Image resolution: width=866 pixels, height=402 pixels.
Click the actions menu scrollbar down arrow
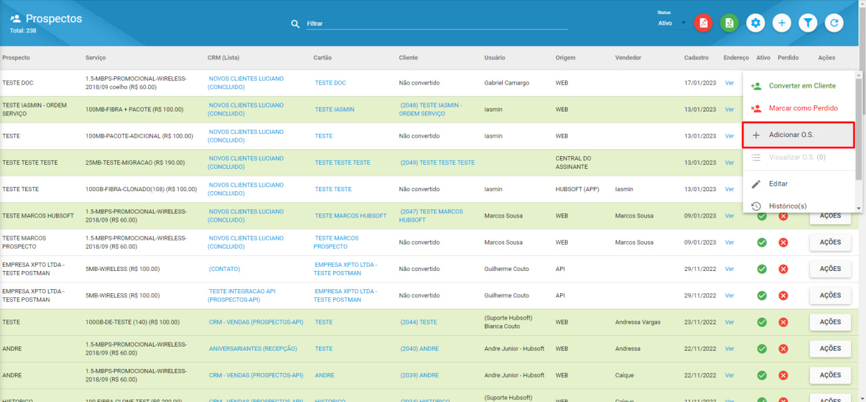click(x=859, y=208)
